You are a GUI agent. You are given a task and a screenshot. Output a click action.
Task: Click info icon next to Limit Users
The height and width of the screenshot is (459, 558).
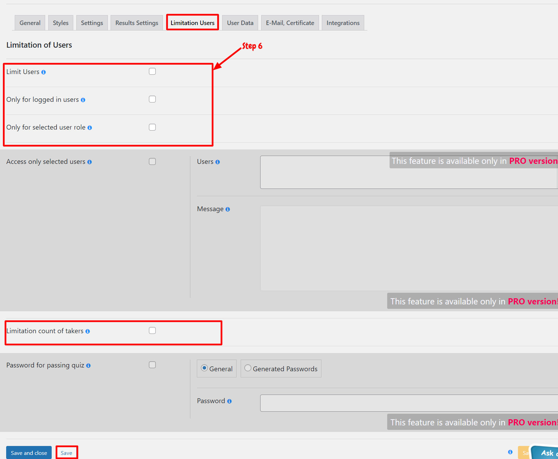[43, 72]
